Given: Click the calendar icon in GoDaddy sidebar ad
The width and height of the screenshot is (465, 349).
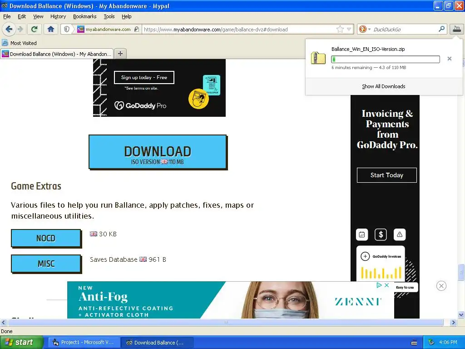Looking at the screenshot, I should click(x=362, y=234).
